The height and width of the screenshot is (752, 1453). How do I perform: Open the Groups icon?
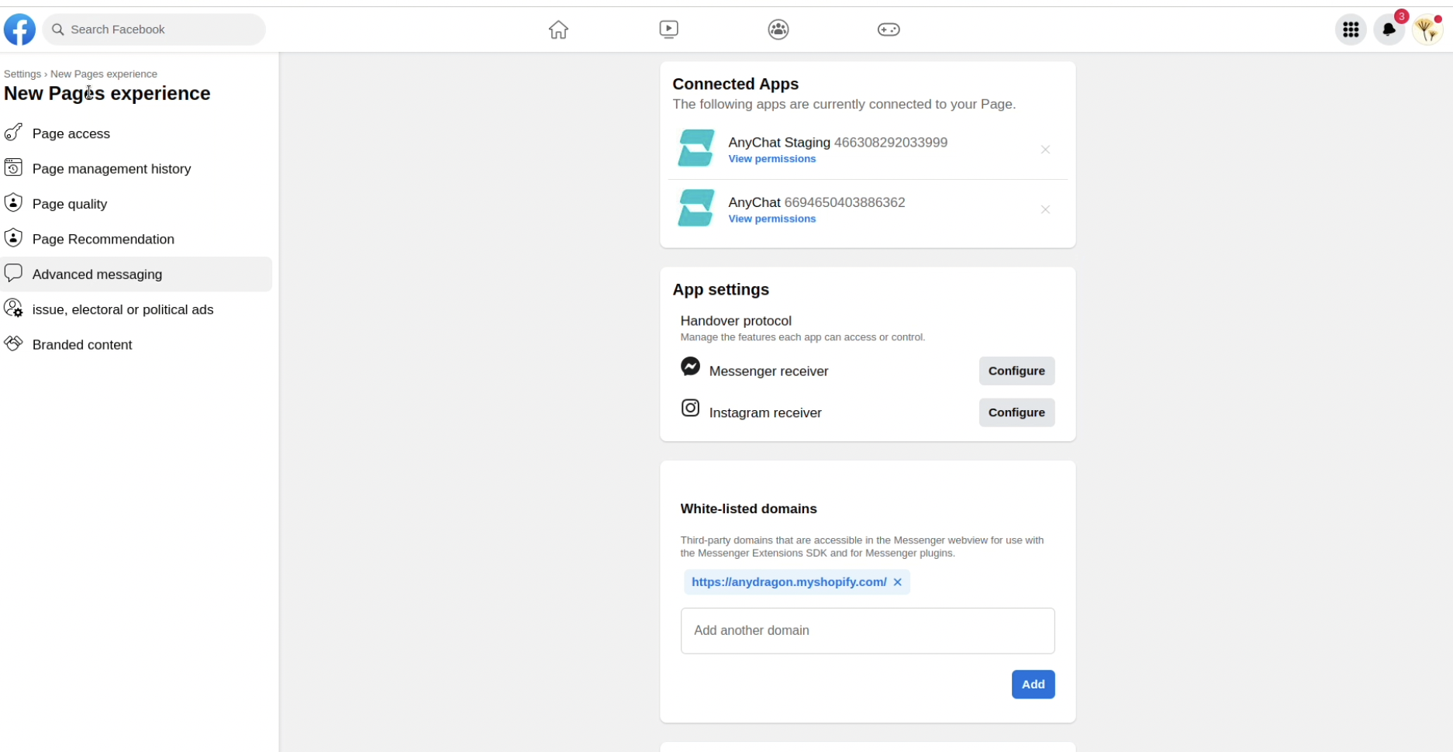778,29
